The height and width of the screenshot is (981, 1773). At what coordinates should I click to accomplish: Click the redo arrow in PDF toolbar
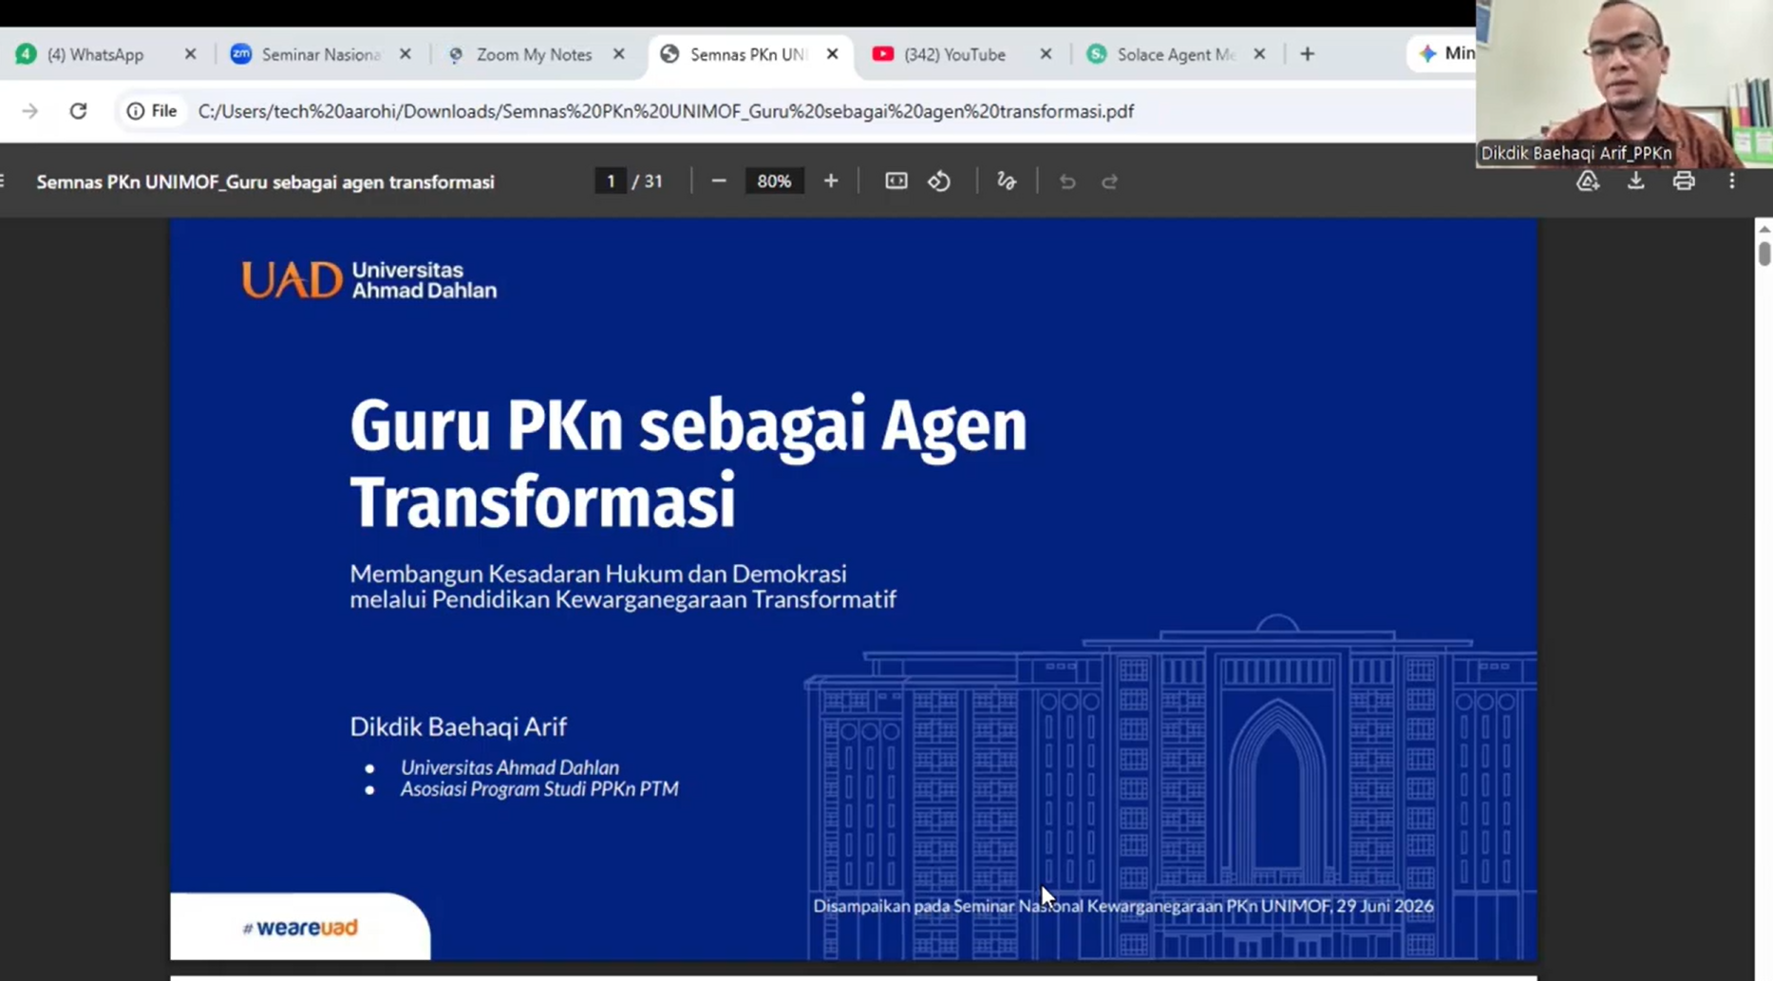point(1109,180)
